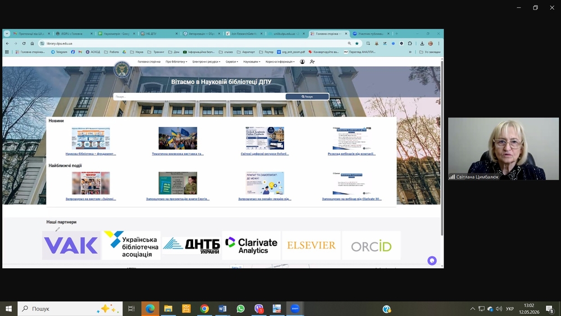This screenshot has height=316, width=561.
Task: Show more bookmarks with the double chevron
Action: (410, 52)
